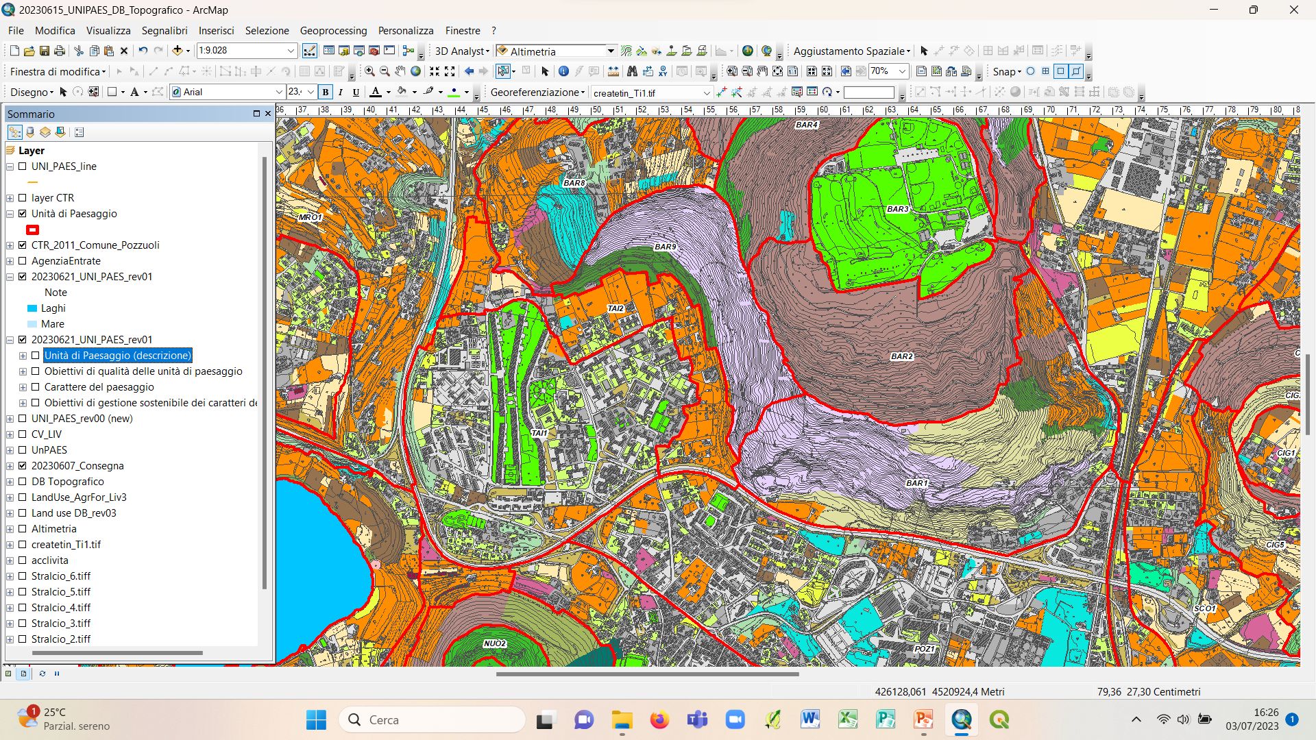Click the Add Control Points georeferencing icon
The height and width of the screenshot is (740, 1316).
click(721, 92)
